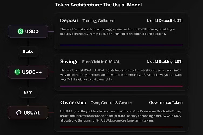Image resolution: width=203 pixels, height=135 pixels.
Task: Click the purple gradient line in Deposit card
Action: 121,45
